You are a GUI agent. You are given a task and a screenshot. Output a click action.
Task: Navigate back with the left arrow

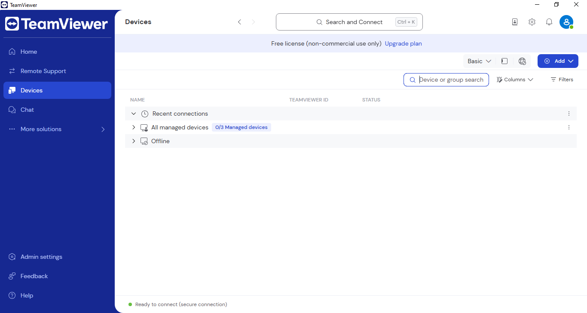239,22
